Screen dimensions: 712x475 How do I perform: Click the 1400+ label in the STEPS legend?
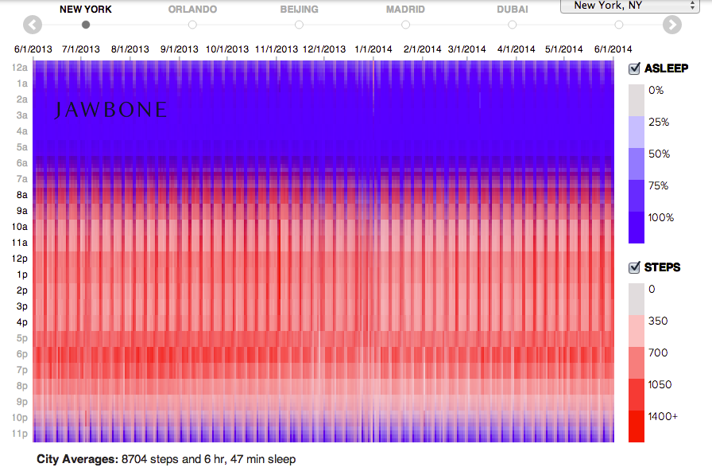[x=663, y=416]
